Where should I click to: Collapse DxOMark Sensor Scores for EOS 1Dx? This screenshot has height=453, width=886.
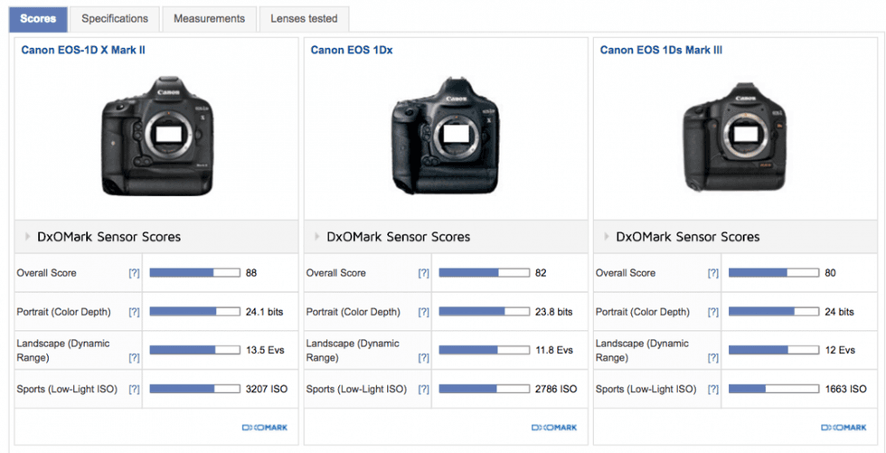[x=317, y=237]
